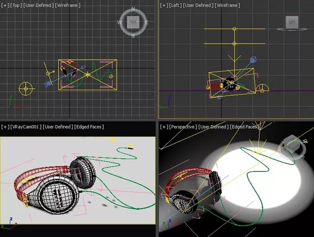314x237 pixels.
Task: Select the audio jack plug in camera view
Action: [130, 148]
